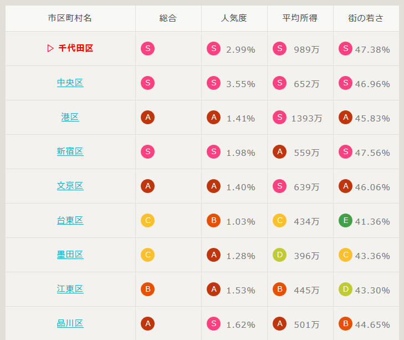Image resolution: width=404 pixels, height=340 pixels.
Task: Open the 文京区 link
Action: tap(70, 186)
